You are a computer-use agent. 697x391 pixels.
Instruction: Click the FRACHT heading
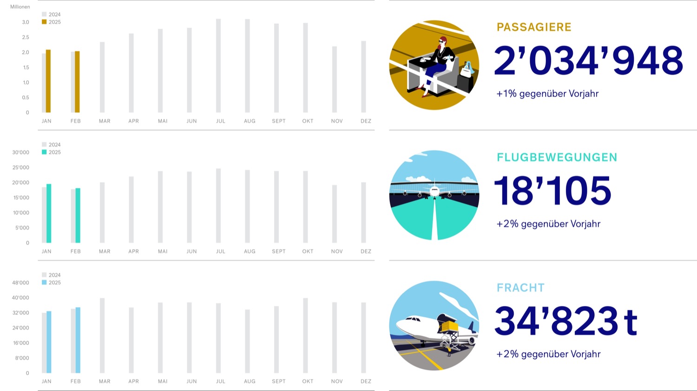[x=520, y=288]
